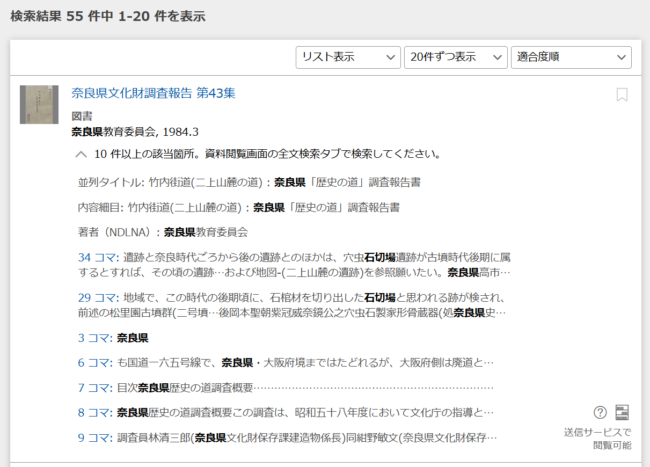Click the 送信サービス availability icon

click(622, 412)
